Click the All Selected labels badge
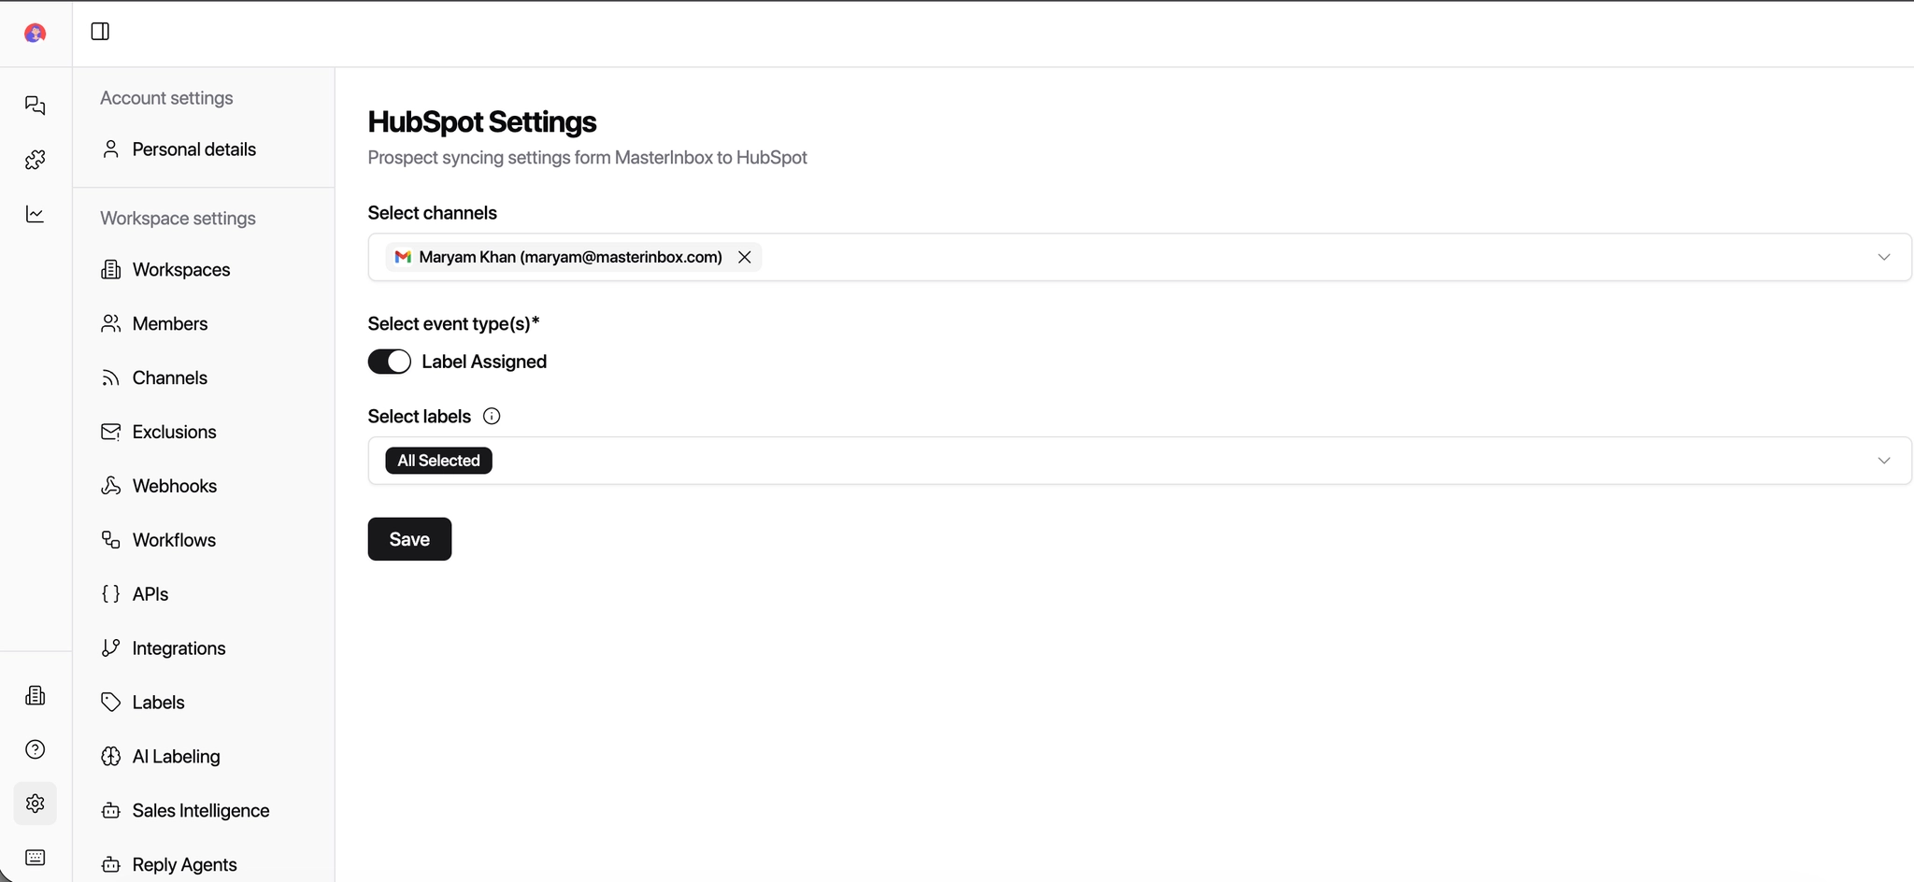Screen dimensions: 1914x882 [x=438, y=461]
